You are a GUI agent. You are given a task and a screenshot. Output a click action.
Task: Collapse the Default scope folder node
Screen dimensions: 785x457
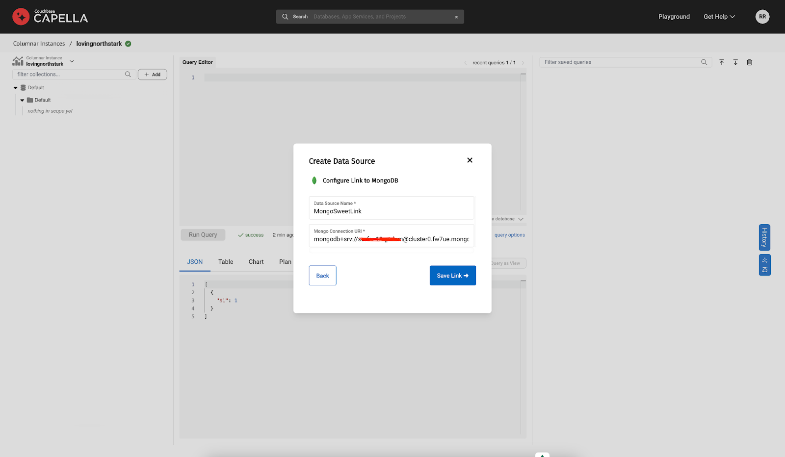click(22, 100)
